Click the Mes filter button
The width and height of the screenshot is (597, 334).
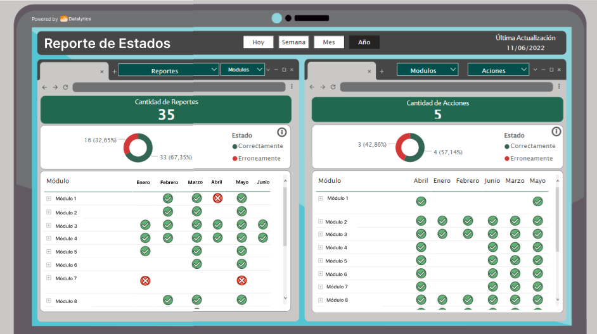pos(329,42)
